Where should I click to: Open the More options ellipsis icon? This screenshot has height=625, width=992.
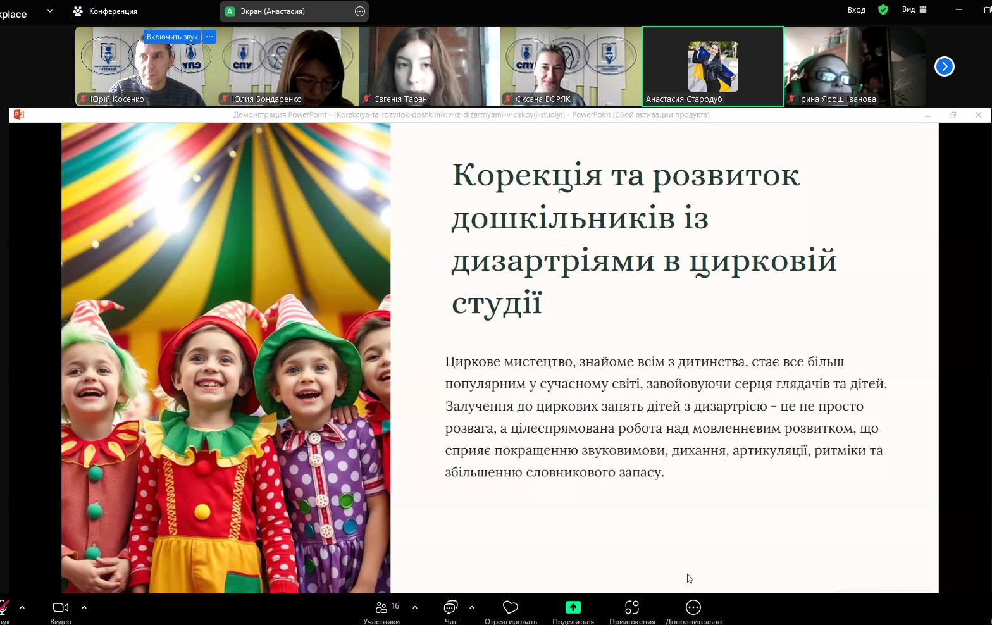pyautogui.click(x=693, y=608)
